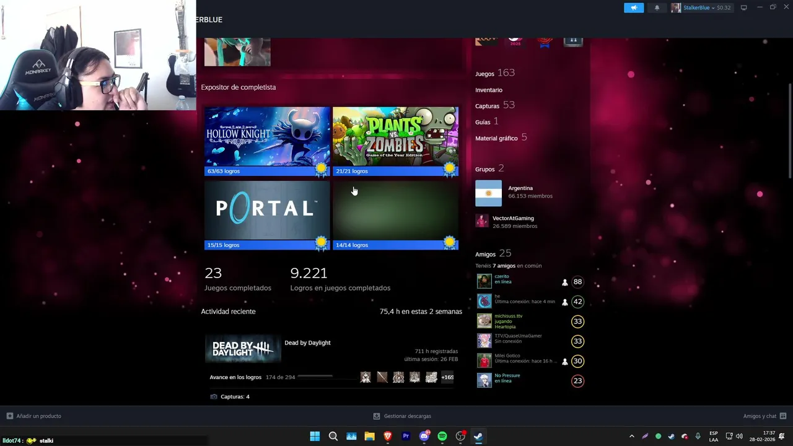Open Discord from the taskbar
The image size is (793, 446).
[x=424, y=436]
